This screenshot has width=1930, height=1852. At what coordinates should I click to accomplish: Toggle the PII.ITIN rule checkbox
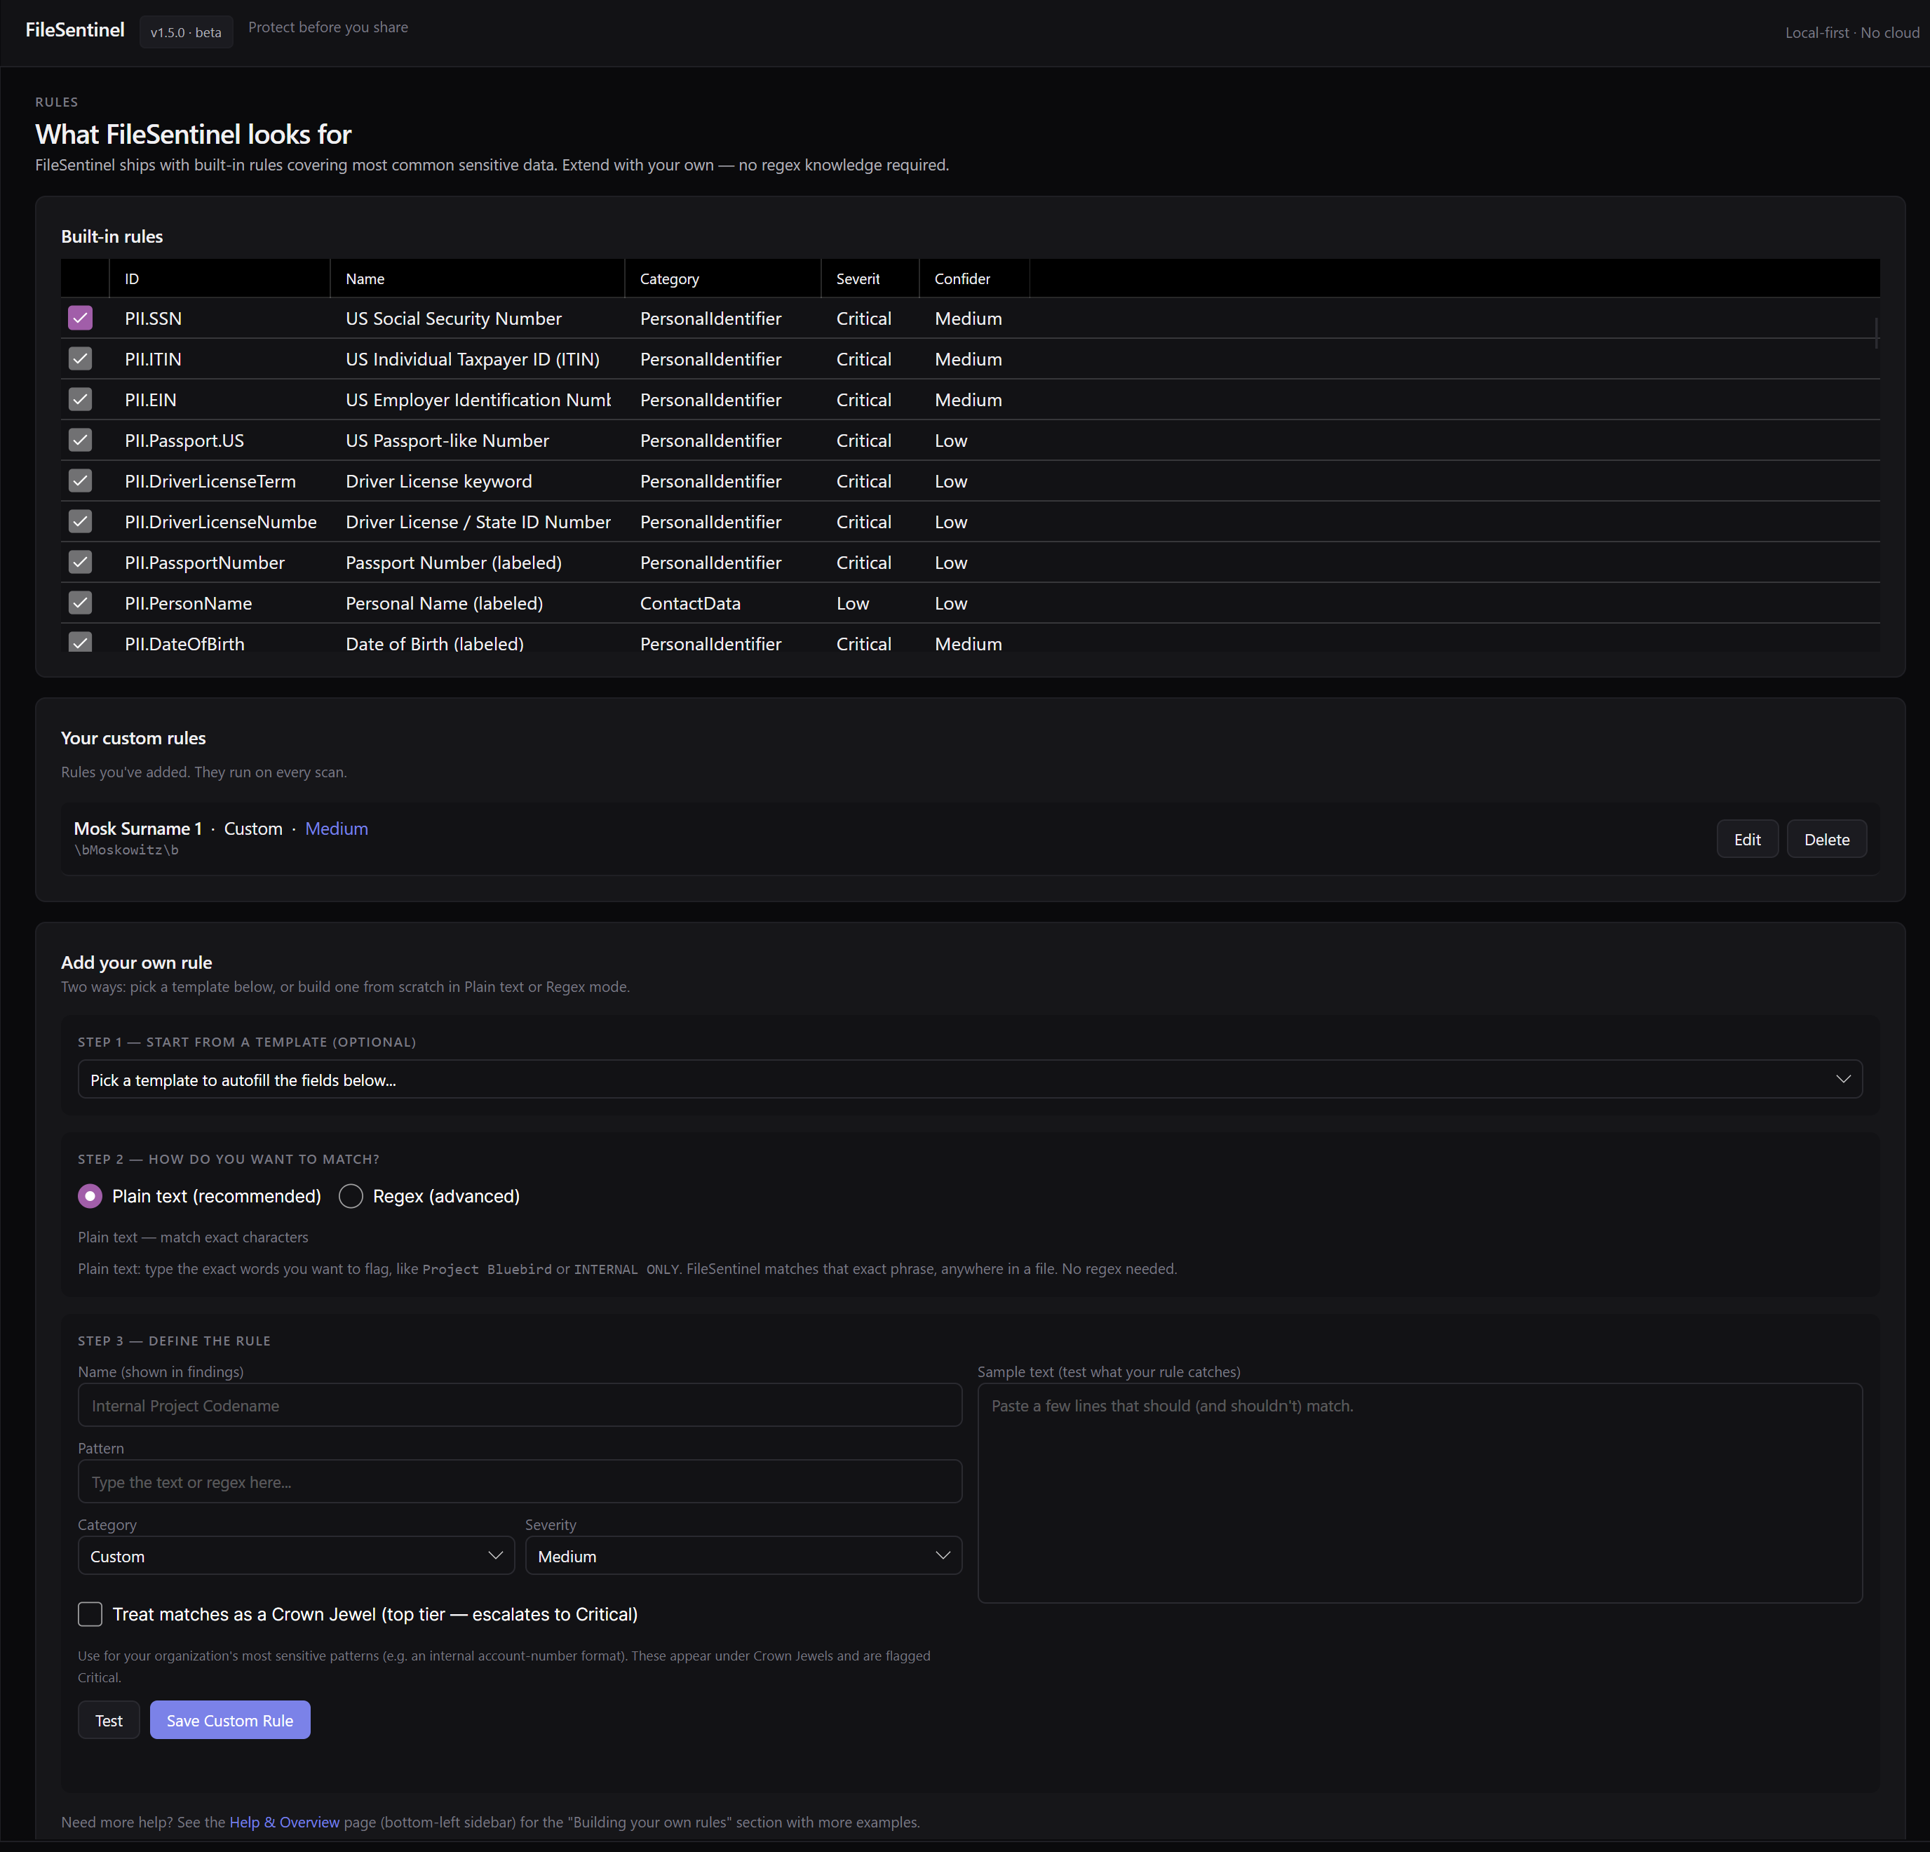click(x=80, y=358)
